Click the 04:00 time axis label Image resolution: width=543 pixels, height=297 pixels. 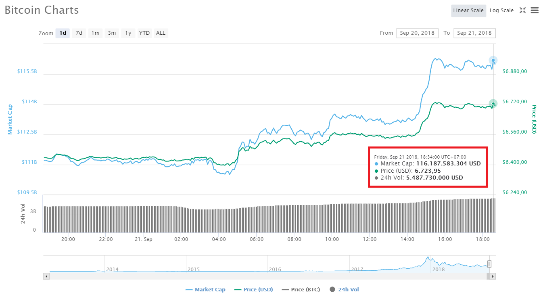219,239
